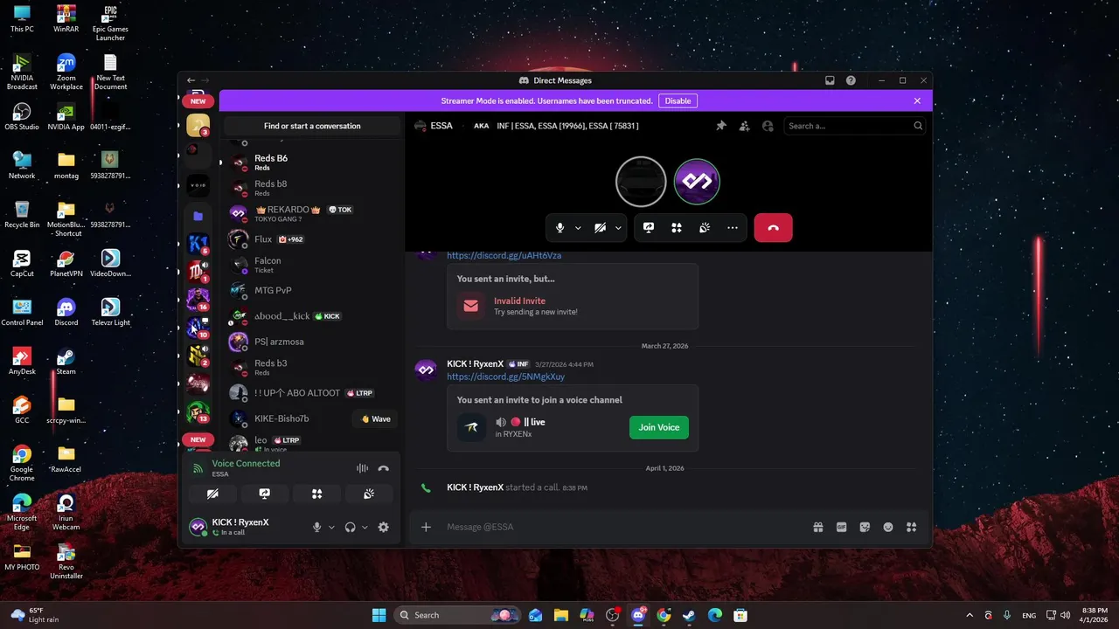Open Google Chrome from the taskbar

664,615
